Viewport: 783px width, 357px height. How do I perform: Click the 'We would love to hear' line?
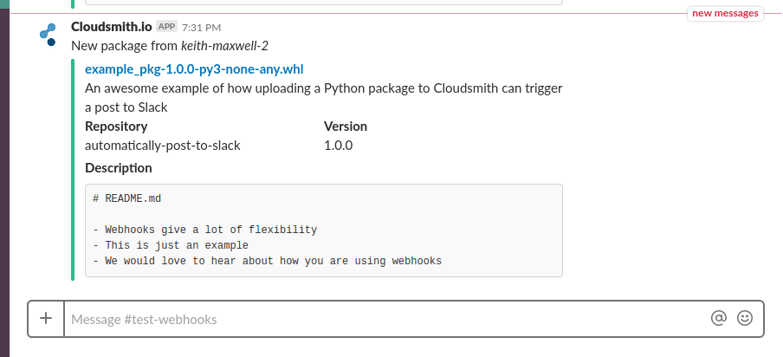point(267,261)
